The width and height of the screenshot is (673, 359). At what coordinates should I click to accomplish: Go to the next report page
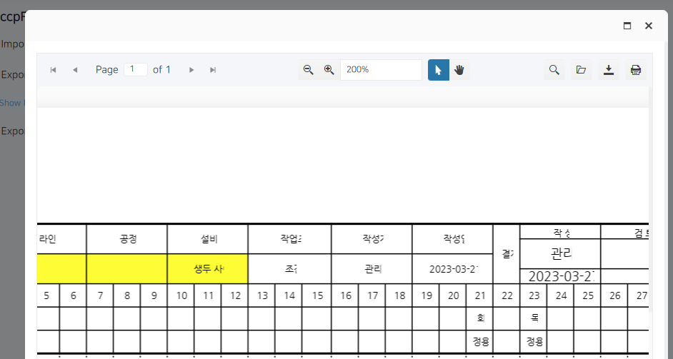(x=191, y=70)
